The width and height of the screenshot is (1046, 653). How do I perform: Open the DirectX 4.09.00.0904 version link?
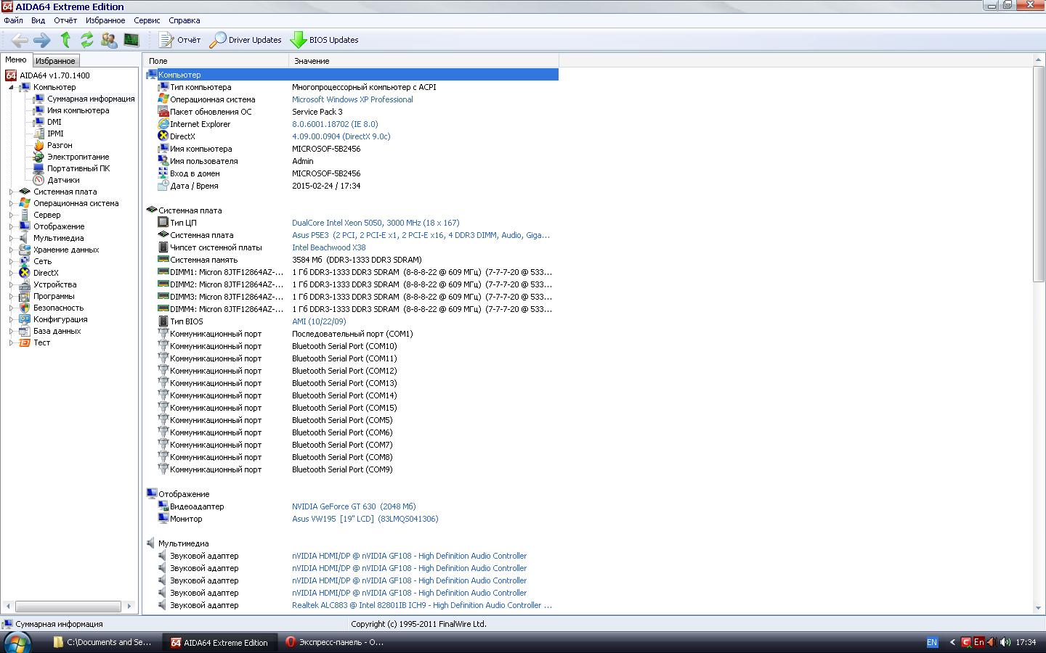coord(341,136)
